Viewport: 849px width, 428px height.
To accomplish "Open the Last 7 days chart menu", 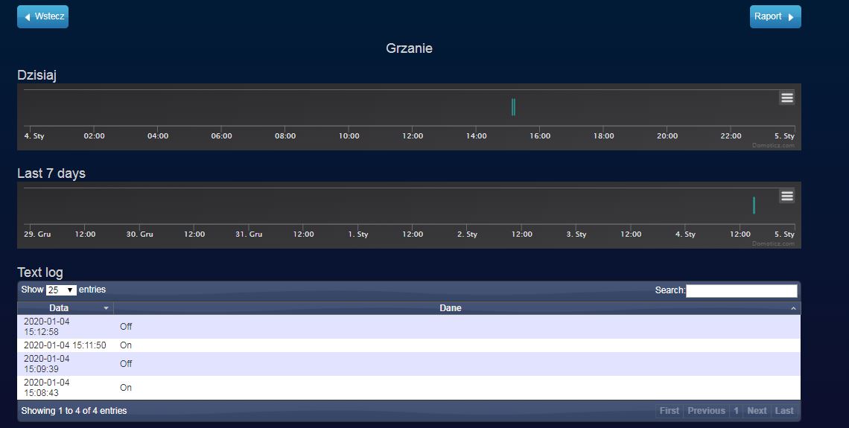I will pos(786,196).
